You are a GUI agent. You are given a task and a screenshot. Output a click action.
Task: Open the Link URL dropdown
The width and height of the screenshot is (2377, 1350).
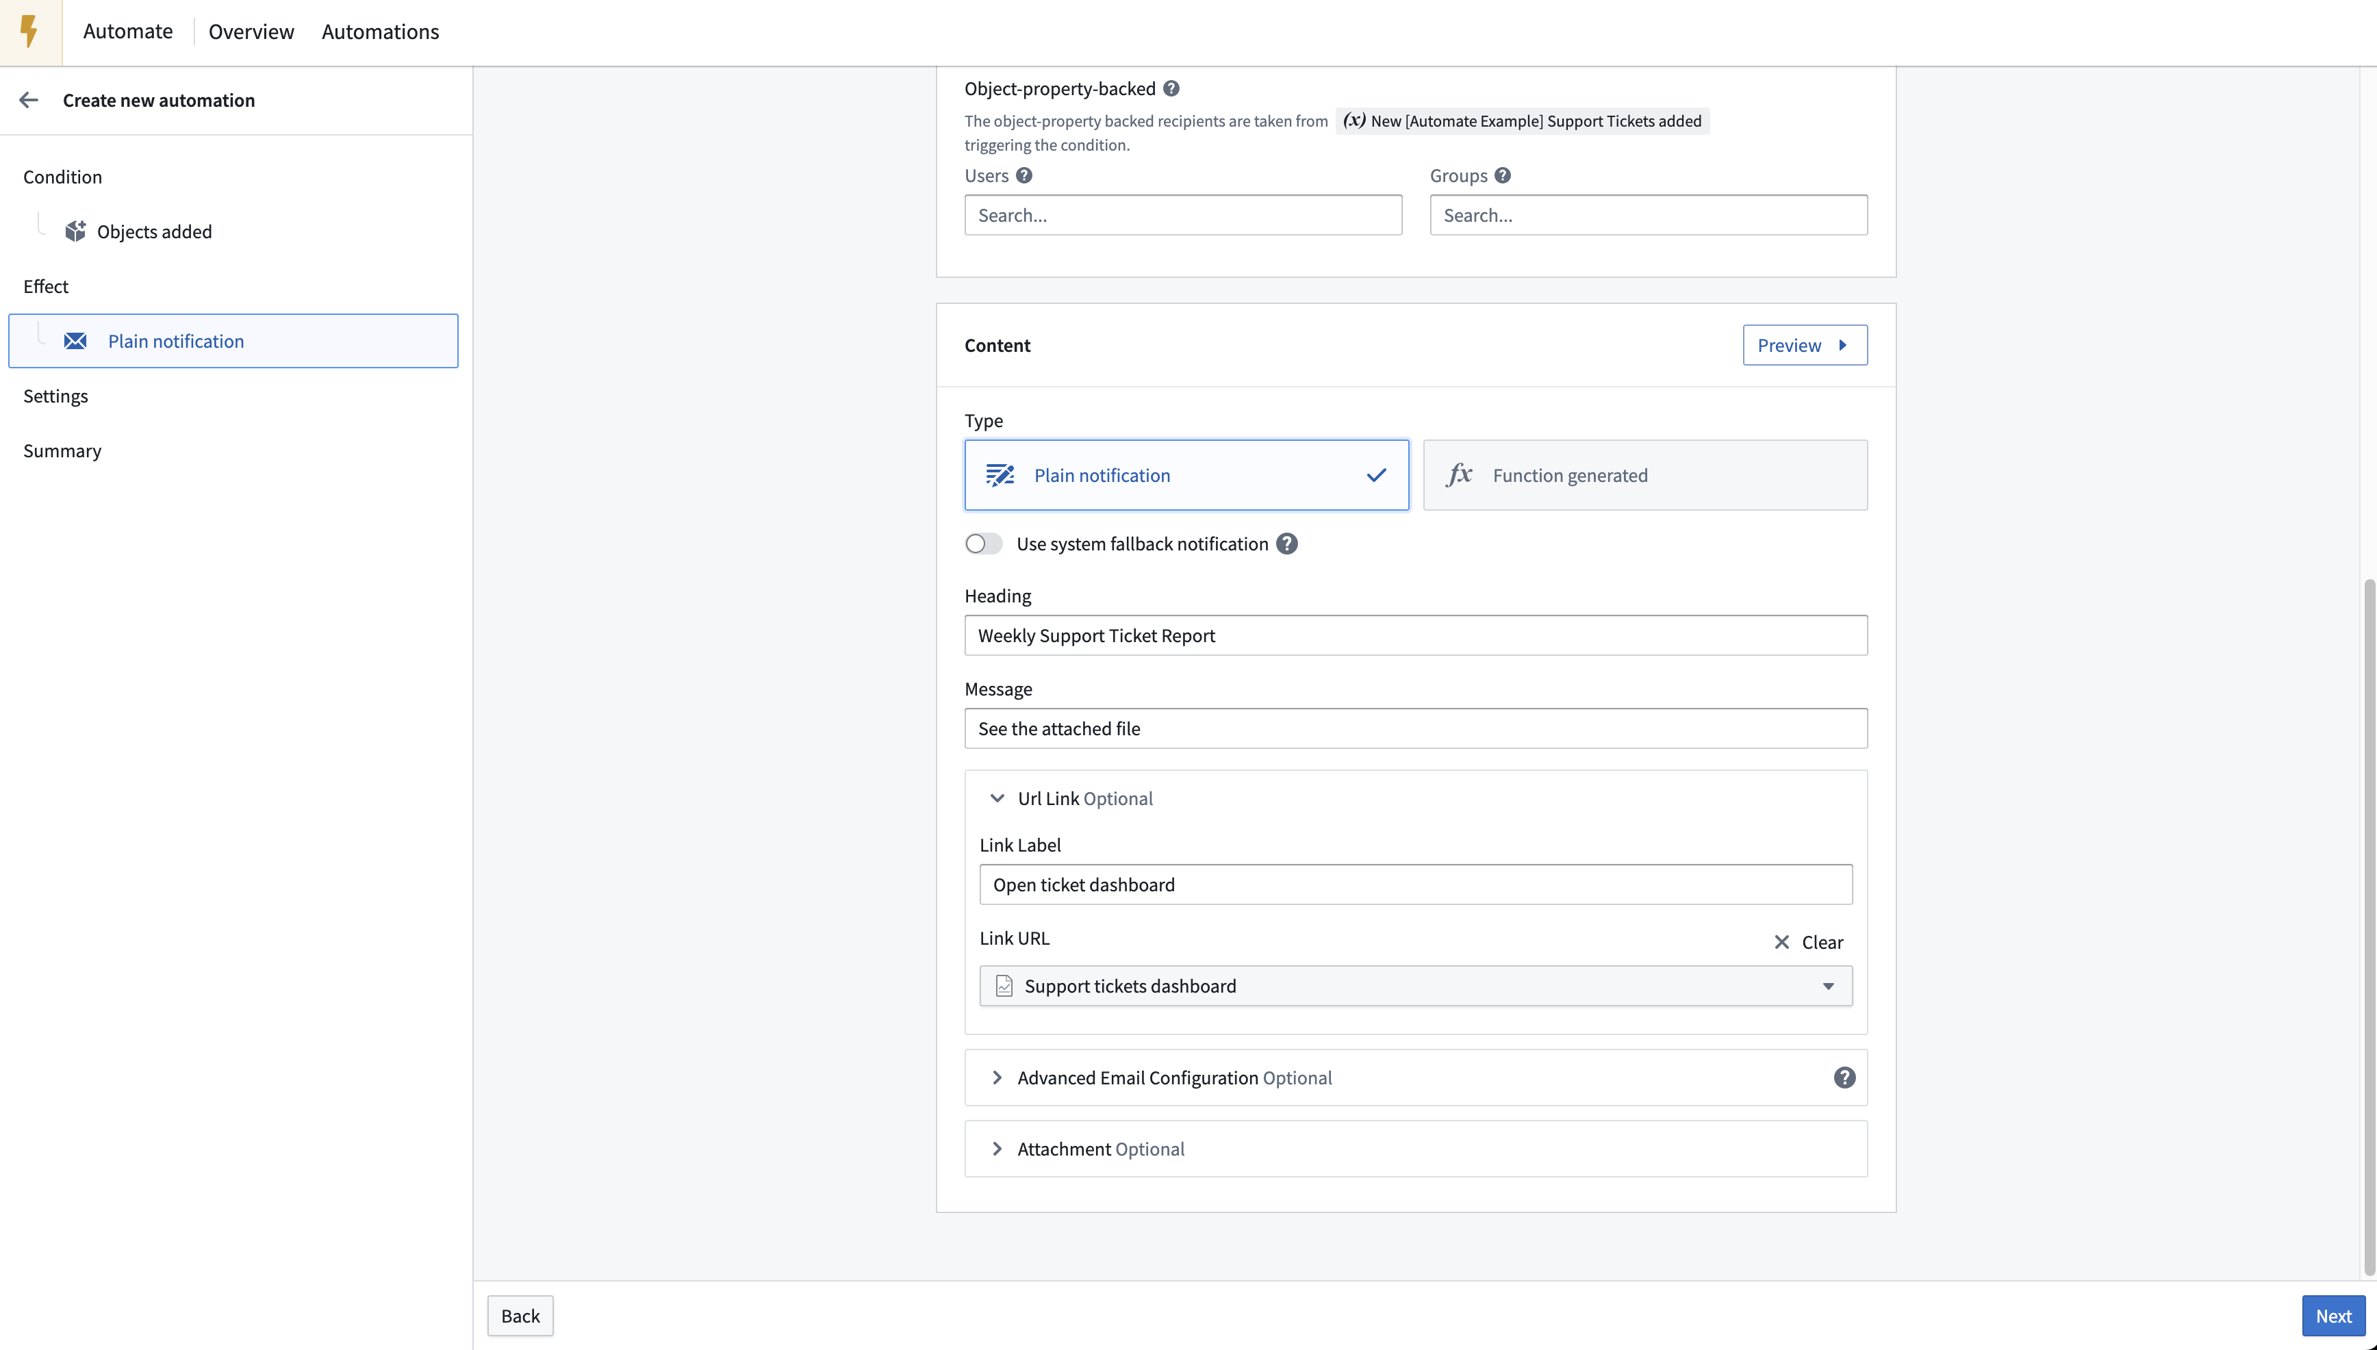pos(1416,986)
